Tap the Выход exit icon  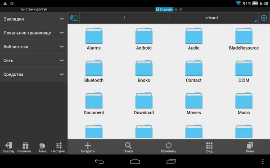(x=9, y=145)
